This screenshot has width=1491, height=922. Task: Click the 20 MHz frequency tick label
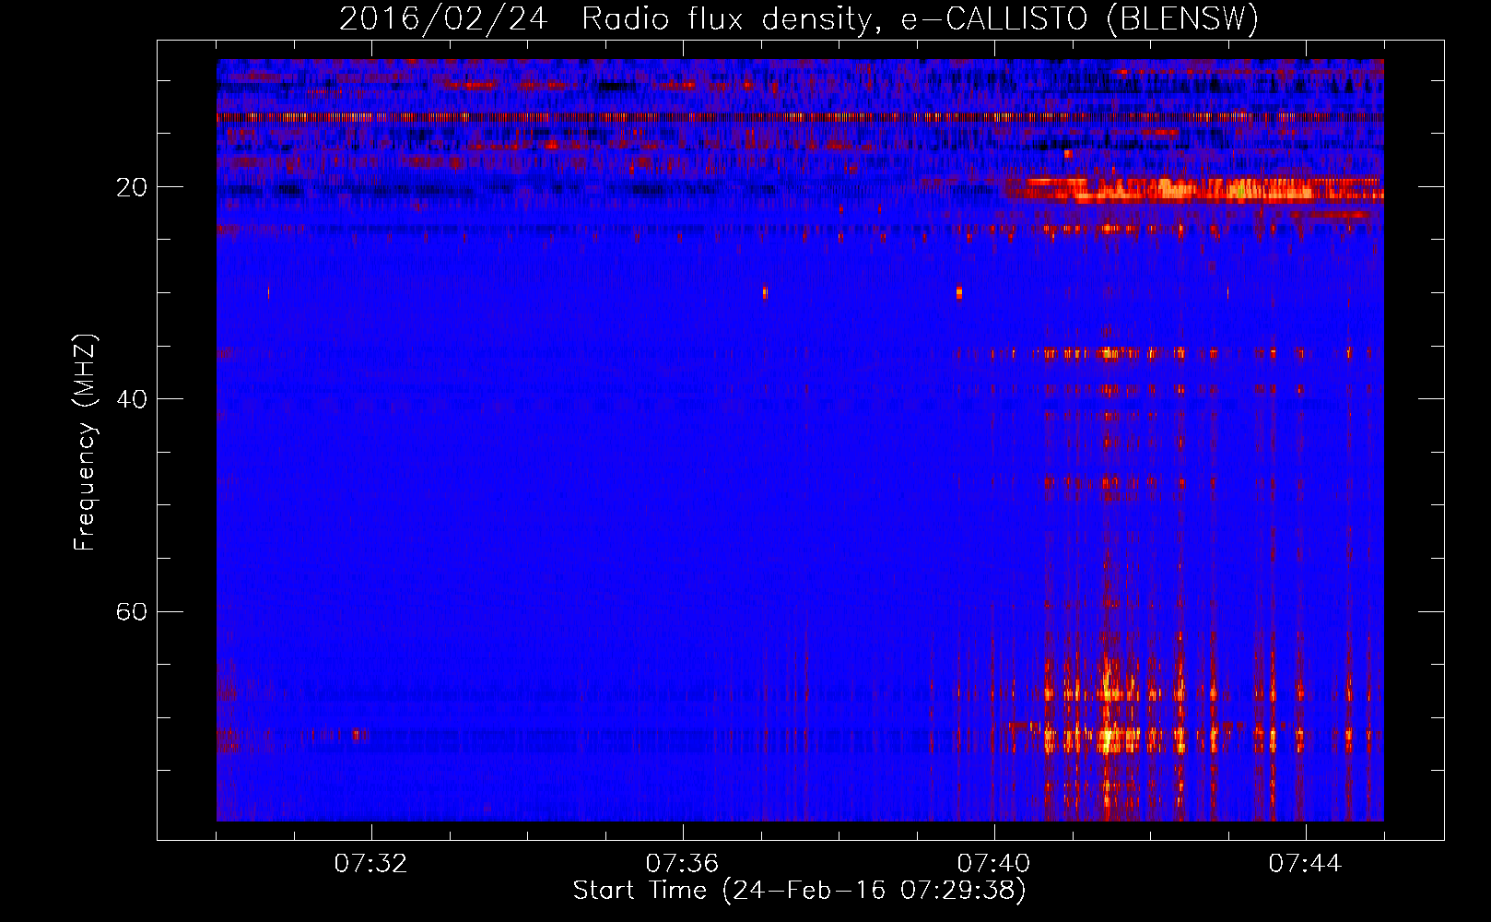pyautogui.click(x=132, y=187)
